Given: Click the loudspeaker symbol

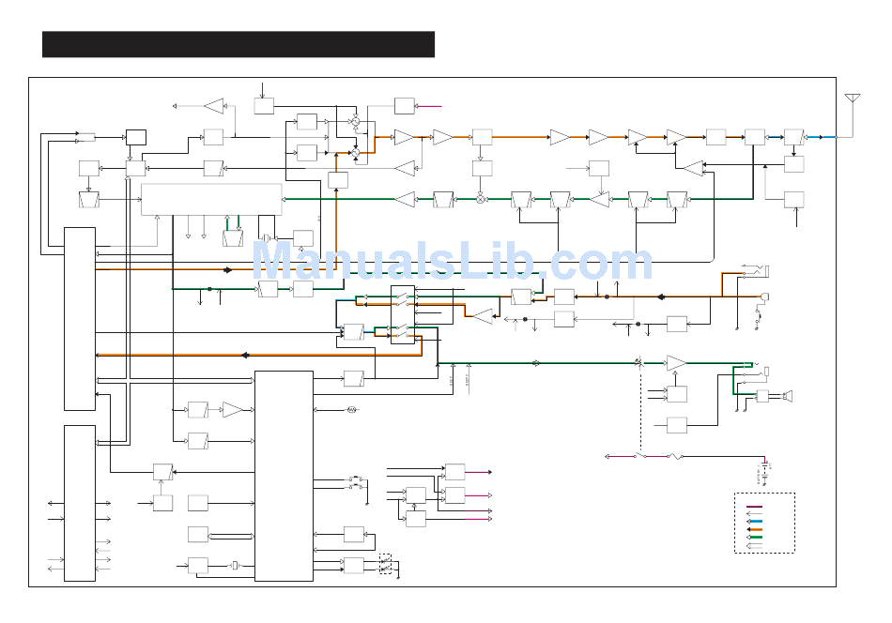Looking at the screenshot, I should [x=788, y=396].
